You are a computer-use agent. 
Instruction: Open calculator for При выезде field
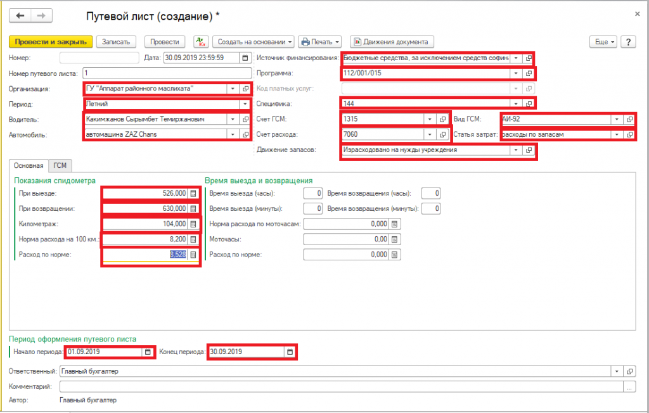pyautogui.click(x=193, y=193)
